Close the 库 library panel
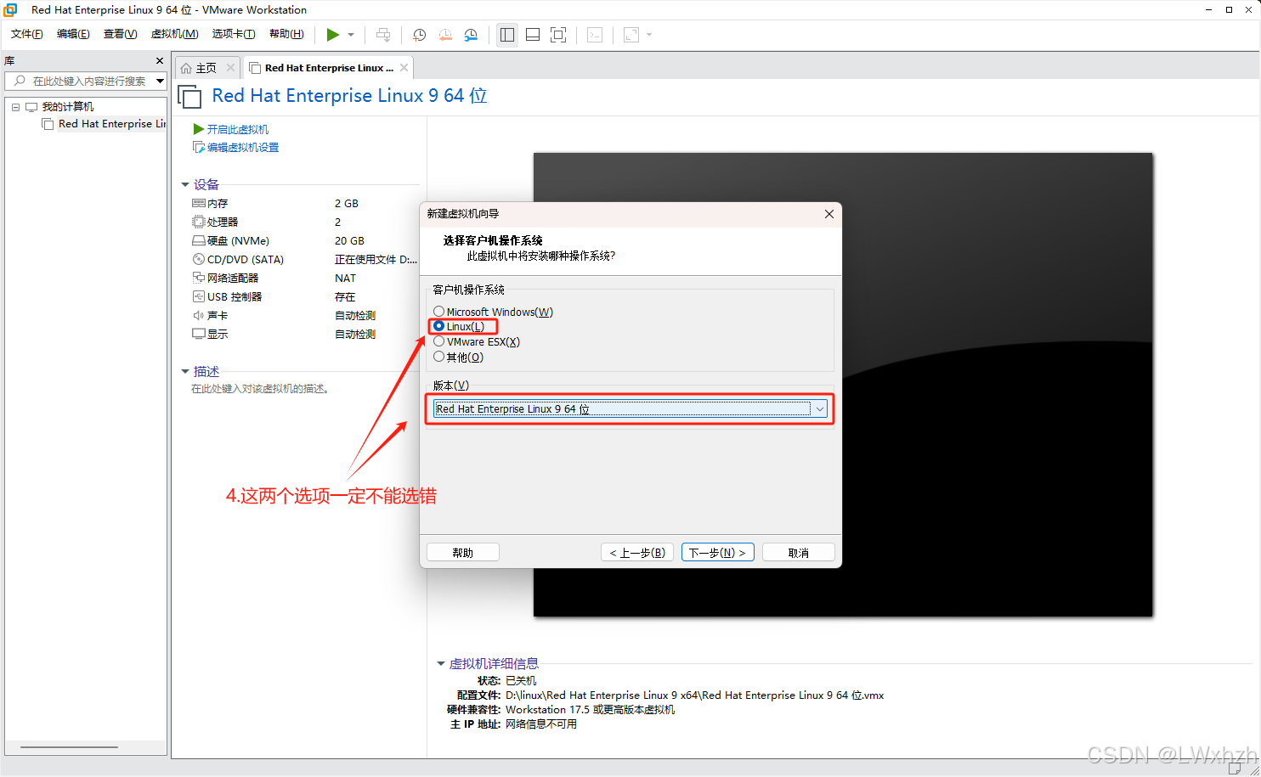 [x=160, y=61]
